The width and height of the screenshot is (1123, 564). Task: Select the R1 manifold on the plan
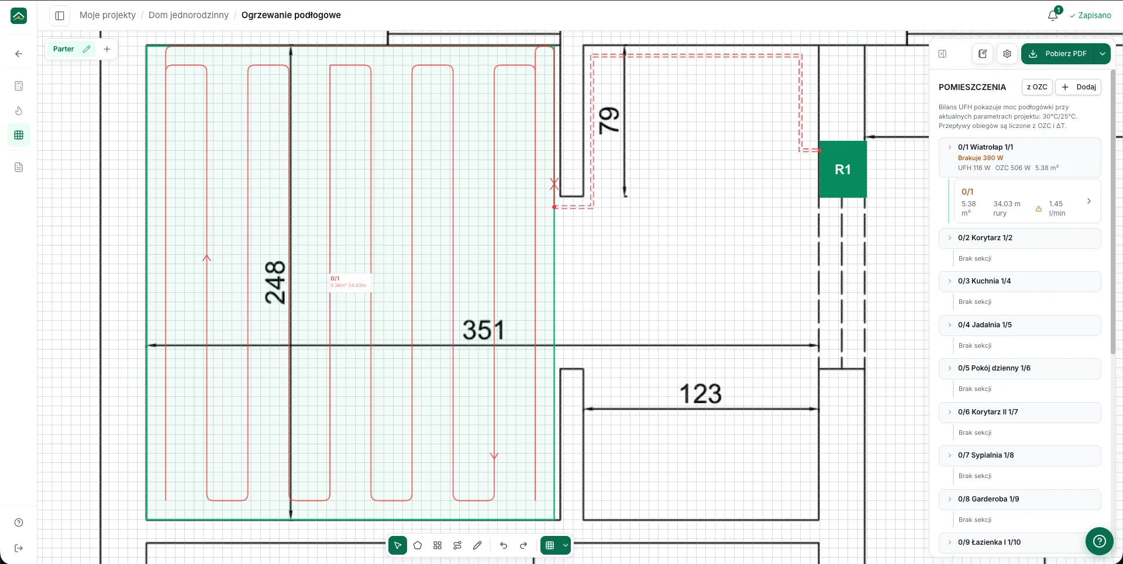843,169
